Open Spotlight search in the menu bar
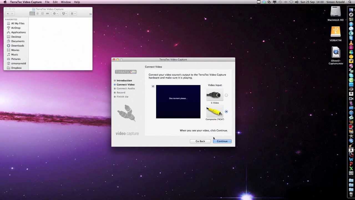Screen dimensions: 355x200 click(x=350, y=2)
